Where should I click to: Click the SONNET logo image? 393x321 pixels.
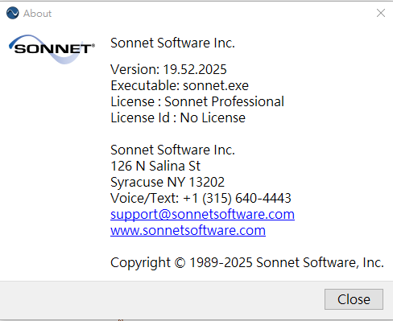pos(52,49)
